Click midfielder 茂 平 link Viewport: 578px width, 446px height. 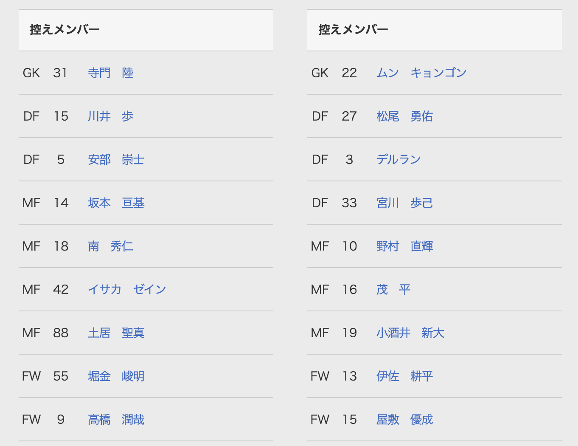[x=393, y=290]
